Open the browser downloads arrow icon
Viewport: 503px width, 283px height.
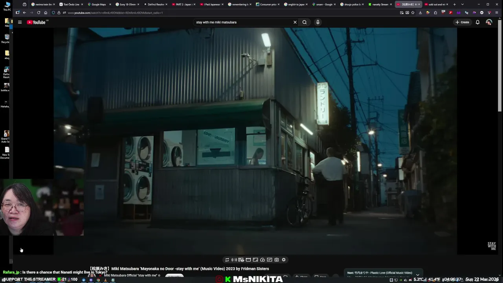click(420, 13)
